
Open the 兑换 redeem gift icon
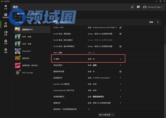click(6, 42)
